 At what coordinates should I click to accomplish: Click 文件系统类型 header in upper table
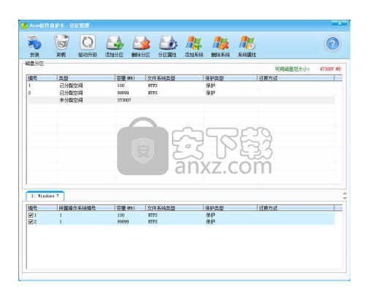coord(174,78)
